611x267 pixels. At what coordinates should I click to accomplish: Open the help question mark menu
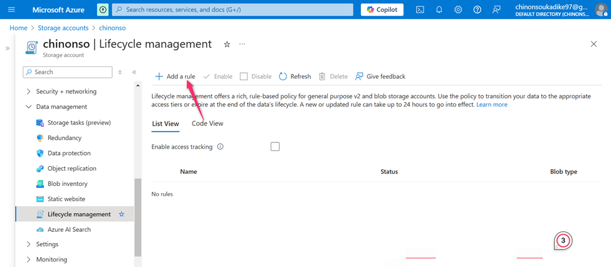tap(477, 10)
